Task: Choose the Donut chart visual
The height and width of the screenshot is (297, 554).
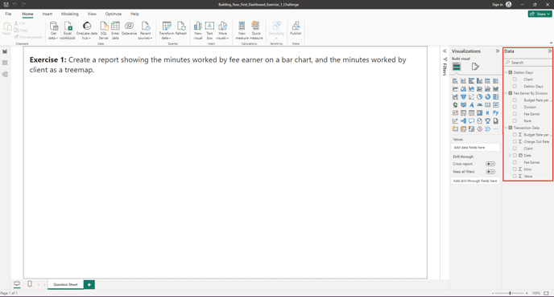Action: pyautogui.click(x=488, y=97)
